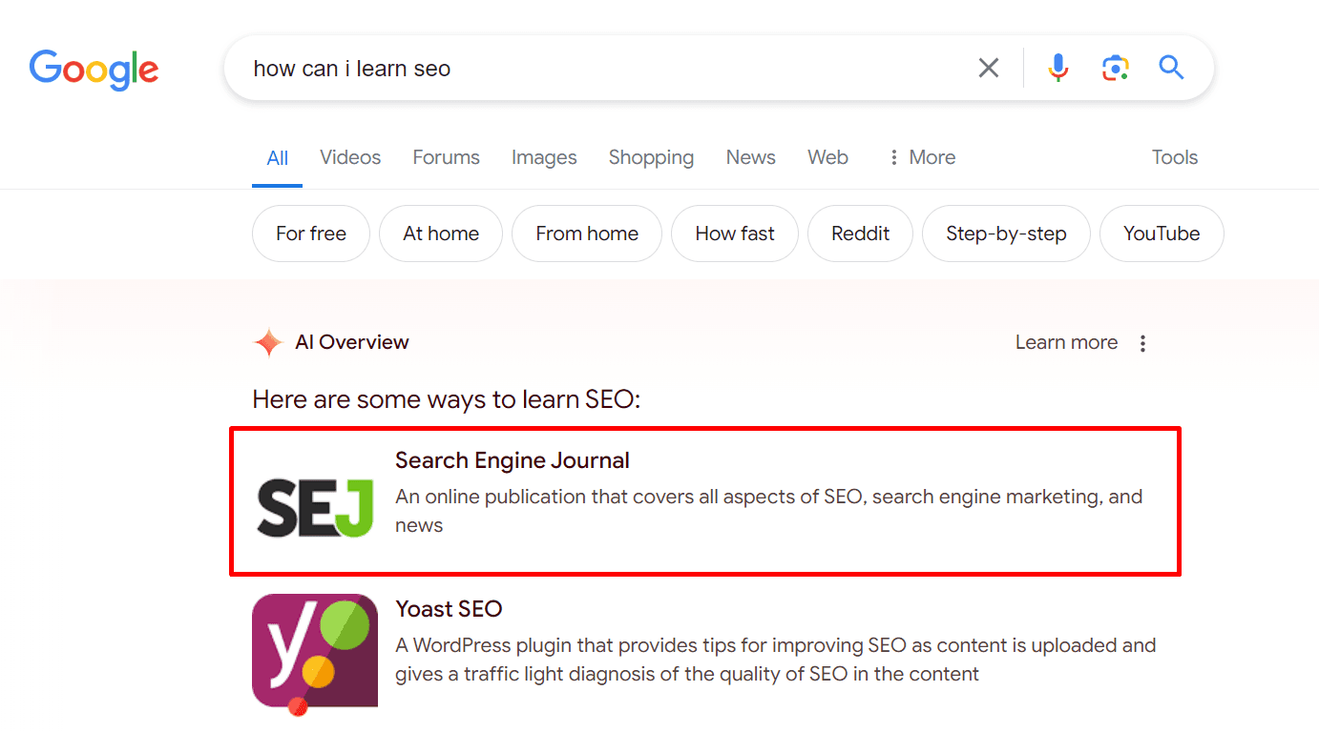This screenshot has height=732, width=1319.
Task: Click the Google logo
Action: coord(94,69)
